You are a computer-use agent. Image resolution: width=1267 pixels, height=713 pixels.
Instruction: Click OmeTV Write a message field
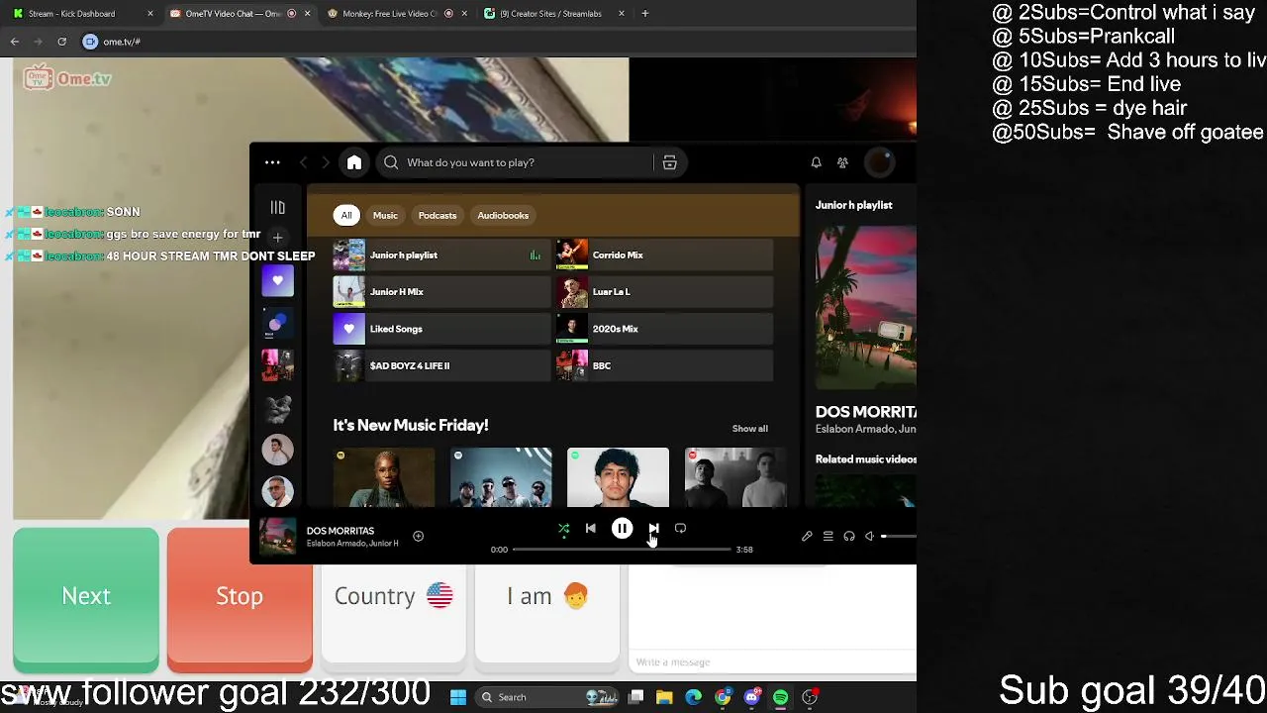point(772,662)
